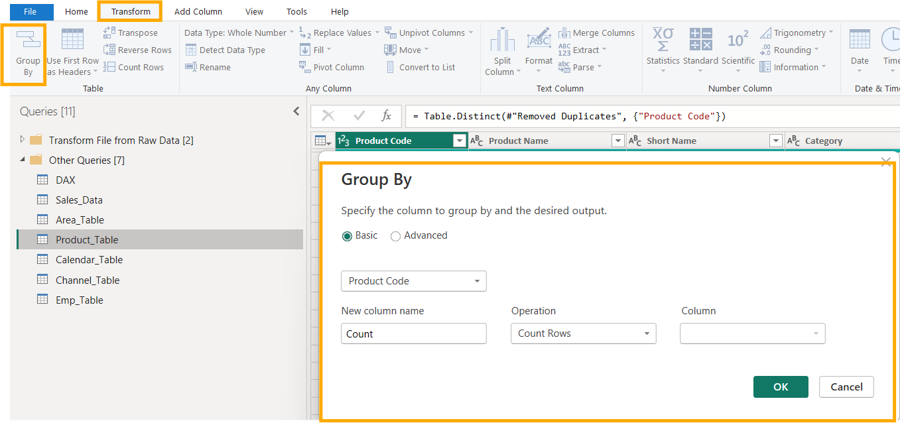Open the Count Rows operation dropdown
This screenshot has width=900, height=423.
point(584,333)
